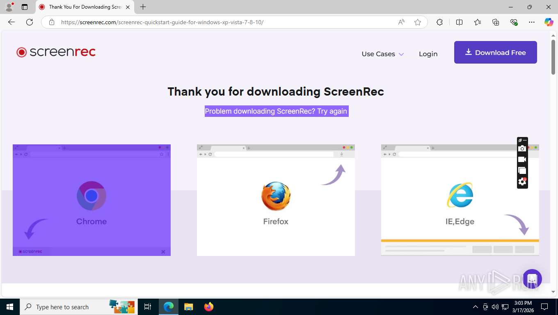This screenshot has width=558, height=315.
Task: Click the ScreenRec logo
Action: pyautogui.click(x=56, y=52)
